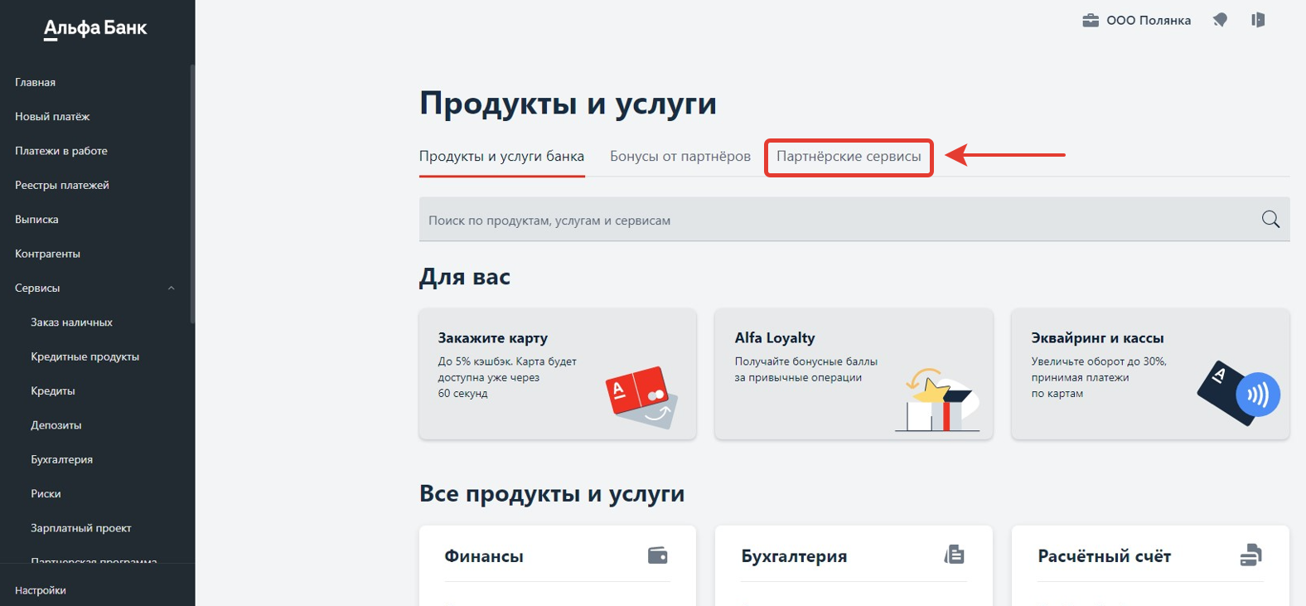Click the 'Все продукты и услуги' heading
Viewport: 1306px width, 606px height.
coord(552,494)
